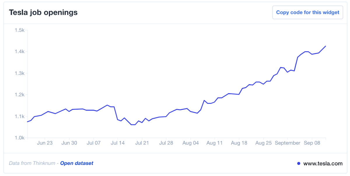
Task: Open the Open dataset link
Action: pos(77,163)
